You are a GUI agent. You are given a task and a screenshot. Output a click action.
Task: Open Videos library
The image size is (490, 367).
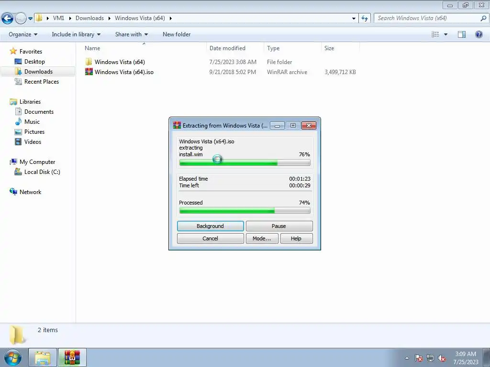(33, 141)
